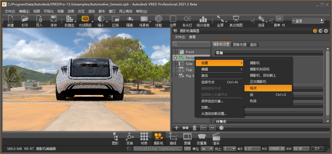Toggle the MB motion blur button
Screen dimensions: 332x154
click(x=212, y=127)
